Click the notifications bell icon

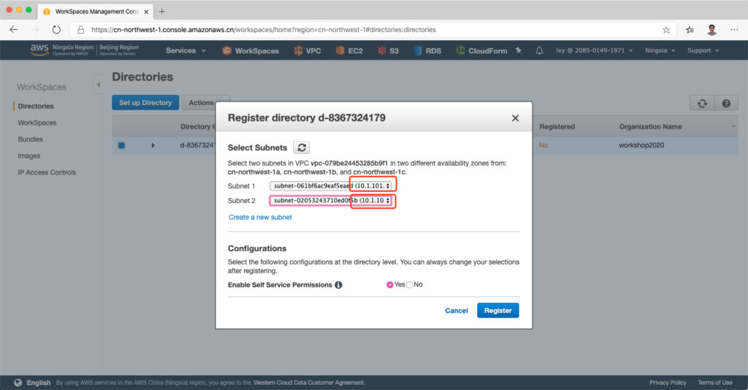539,50
